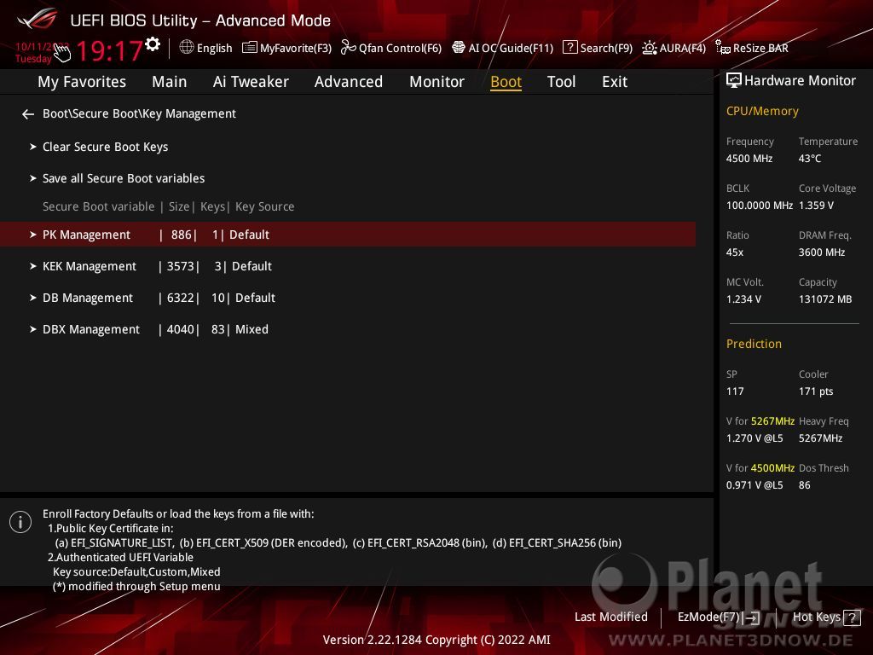
Task: Expand PK Management entry
Action: [x=348, y=235]
